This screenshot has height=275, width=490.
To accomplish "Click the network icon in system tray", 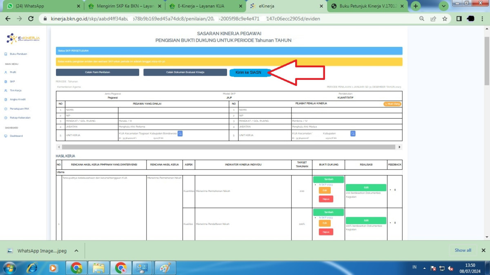I will coord(442,268).
